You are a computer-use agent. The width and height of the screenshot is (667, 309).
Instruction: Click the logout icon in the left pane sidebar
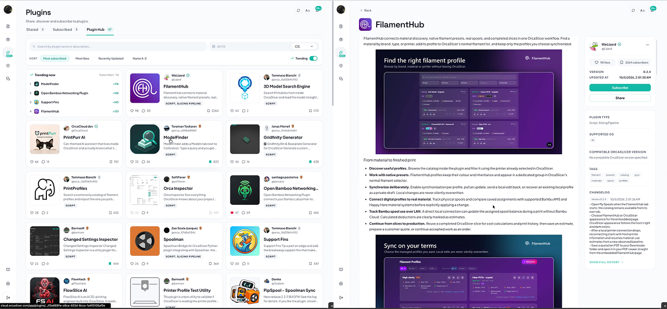point(8,297)
